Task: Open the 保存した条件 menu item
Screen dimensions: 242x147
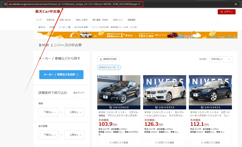Action: point(82,20)
